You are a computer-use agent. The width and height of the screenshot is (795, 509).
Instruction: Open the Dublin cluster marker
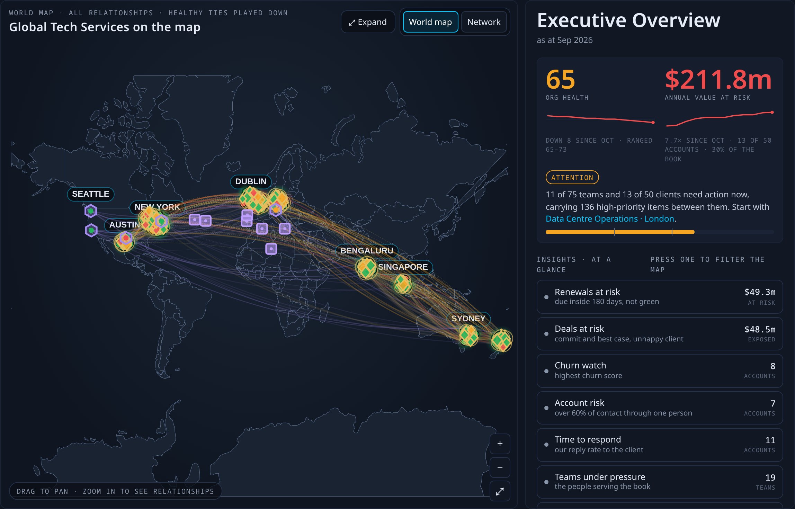pos(253,200)
